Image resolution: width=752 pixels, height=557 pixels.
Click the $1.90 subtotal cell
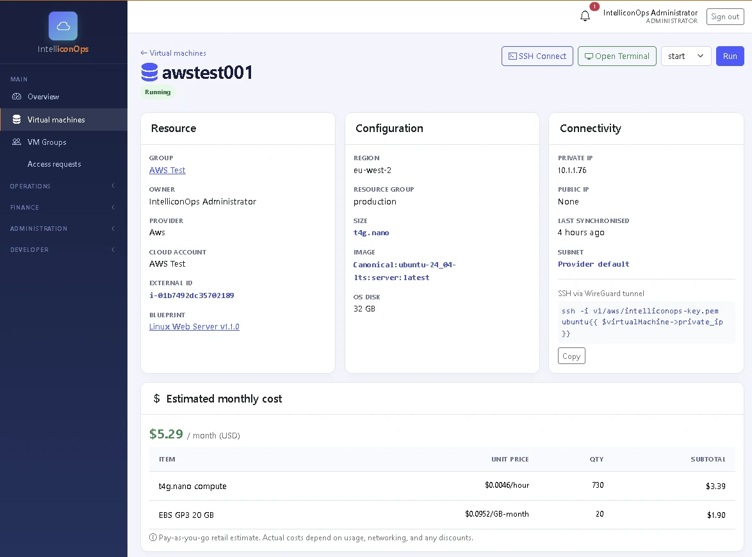tap(716, 515)
